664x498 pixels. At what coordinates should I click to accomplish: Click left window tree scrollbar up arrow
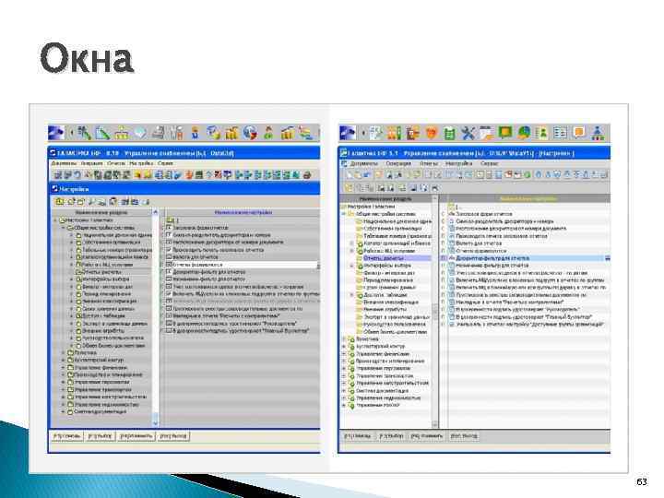[x=155, y=212]
